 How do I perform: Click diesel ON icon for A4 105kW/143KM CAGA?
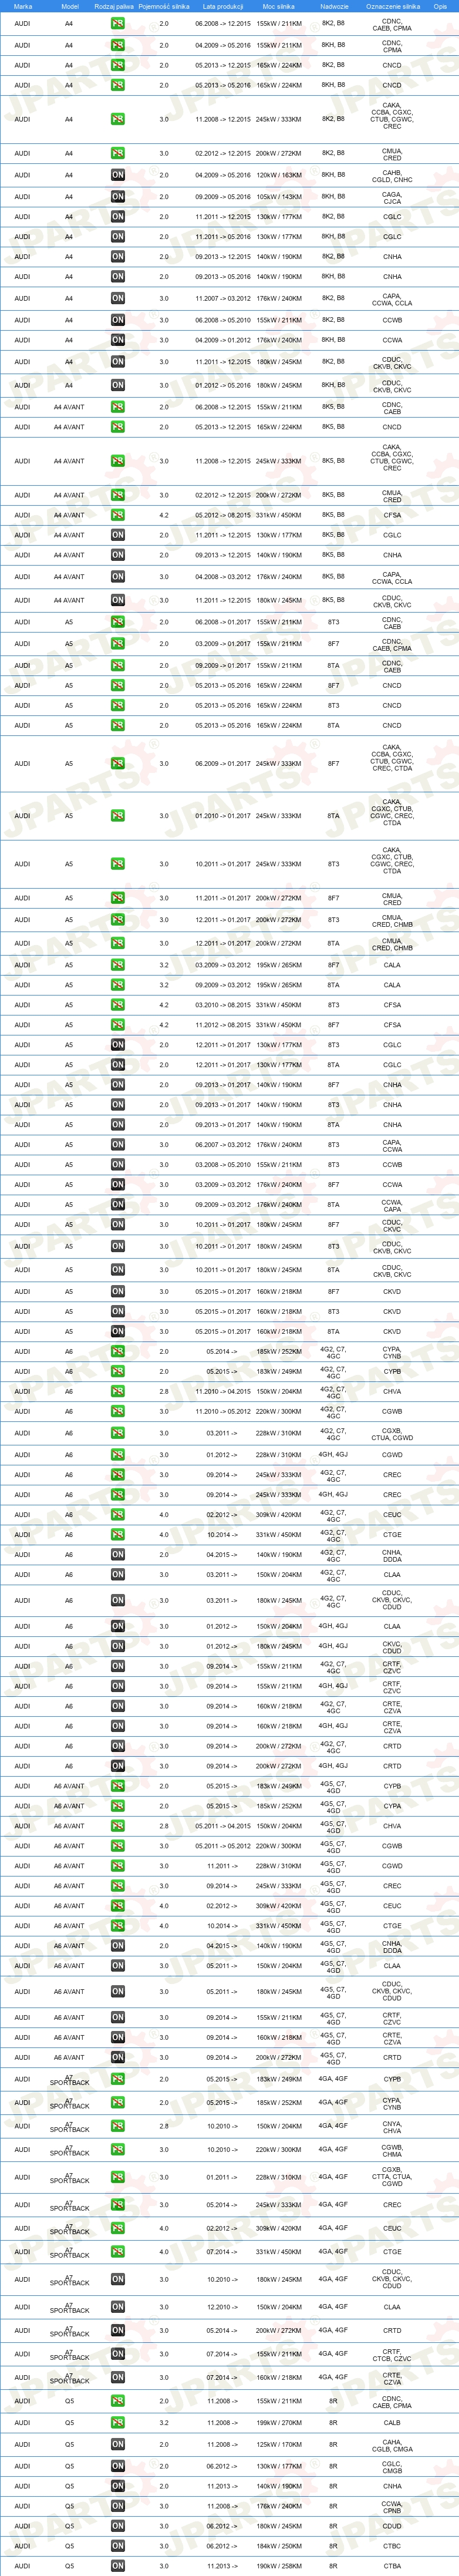(118, 197)
